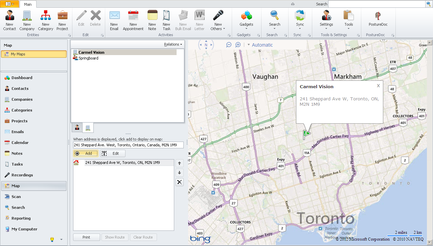Image resolution: width=433 pixels, height=246 pixels.
Task: Switch to the Main tab
Action: pos(28,4)
